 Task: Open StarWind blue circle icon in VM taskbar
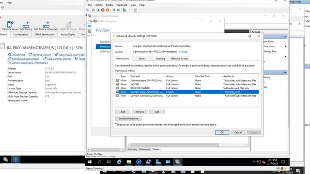139,162
